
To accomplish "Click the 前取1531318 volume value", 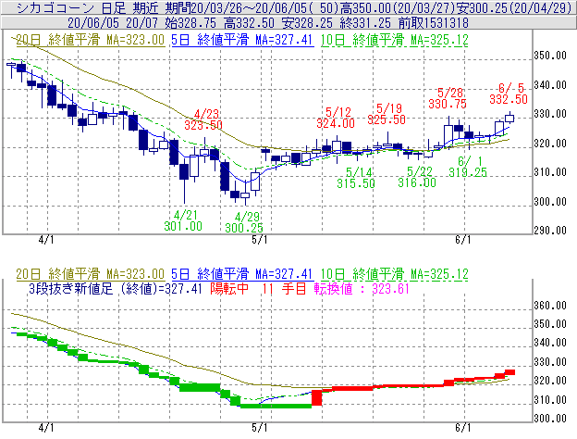I will click(x=434, y=23).
